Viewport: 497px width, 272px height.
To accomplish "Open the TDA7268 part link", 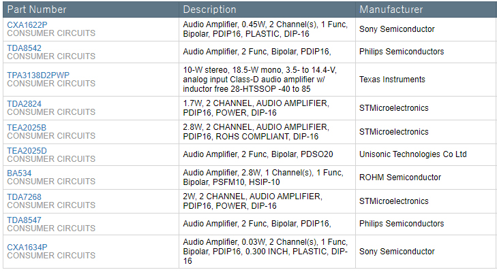I will [x=24, y=196].
